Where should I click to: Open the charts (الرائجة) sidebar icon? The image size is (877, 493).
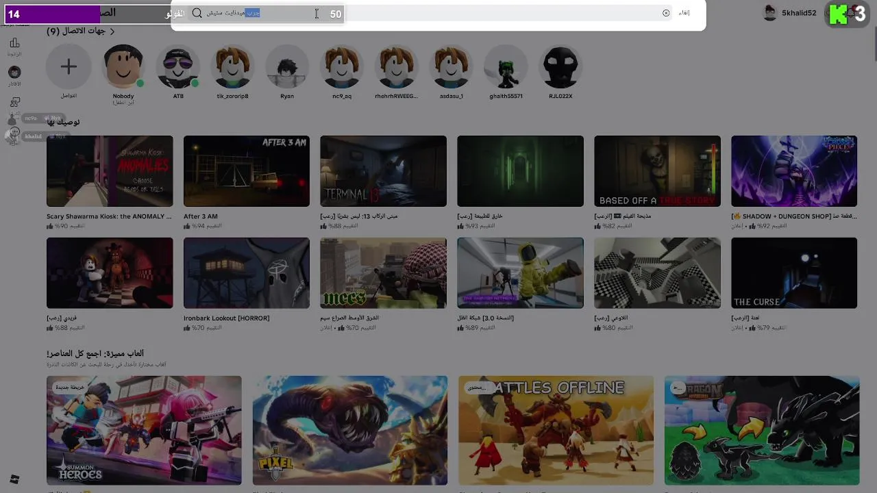[x=14, y=44]
